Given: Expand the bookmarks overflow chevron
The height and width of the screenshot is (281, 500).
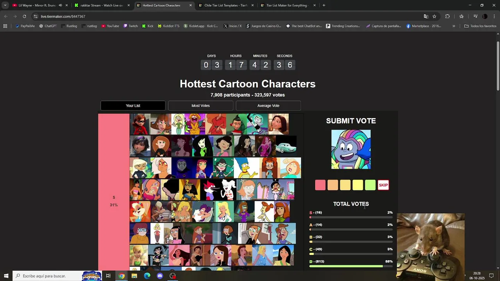Looking at the screenshot, I should click(454, 26).
